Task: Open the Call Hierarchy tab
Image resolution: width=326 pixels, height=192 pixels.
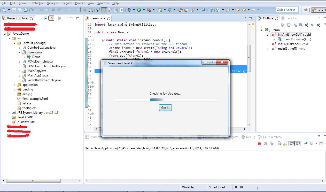Action: tap(270, 137)
